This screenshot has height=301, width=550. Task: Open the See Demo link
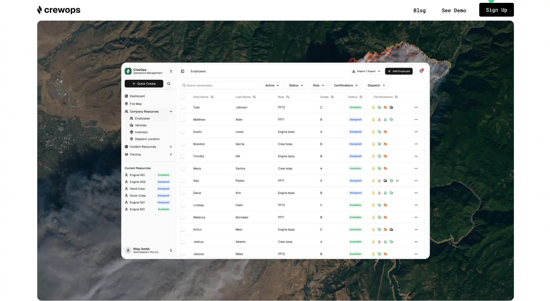454,10
